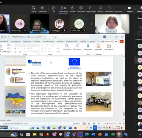Switch to reading view in status bar

pyautogui.click(x=94, y=124)
